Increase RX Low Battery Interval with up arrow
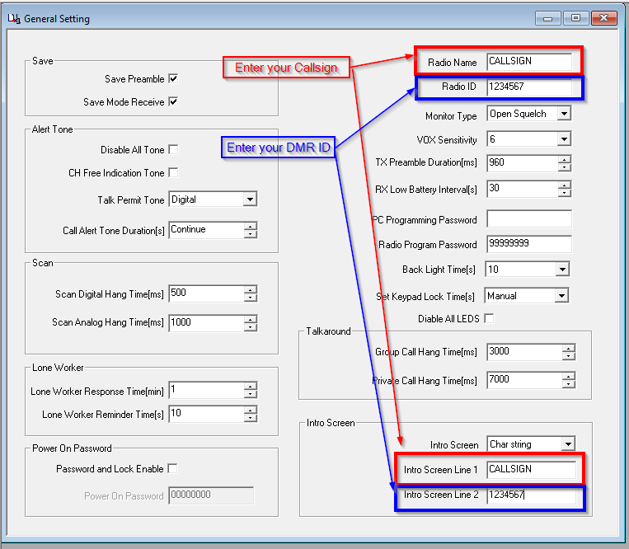 [565, 185]
